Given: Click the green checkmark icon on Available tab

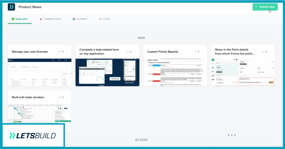Looking at the screenshot, I should pos(13,19).
